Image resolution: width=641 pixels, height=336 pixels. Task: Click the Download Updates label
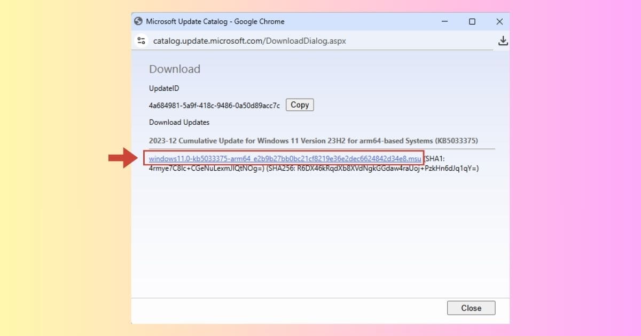click(179, 122)
